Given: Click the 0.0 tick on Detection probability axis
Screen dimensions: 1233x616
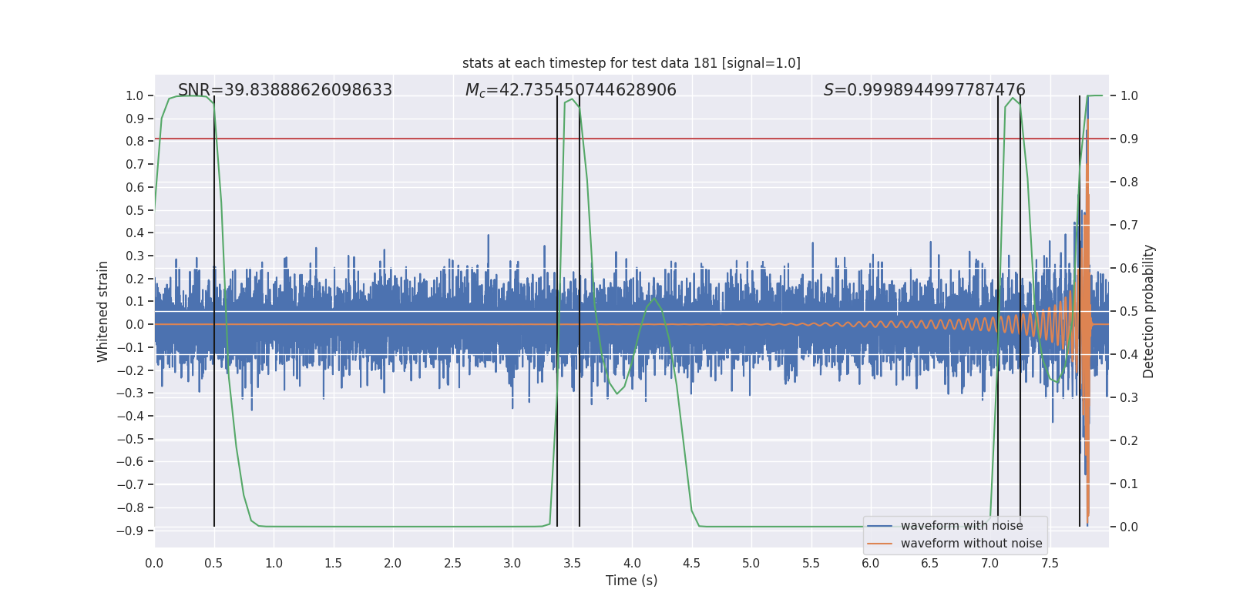Looking at the screenshot, I should [1129, 527].
